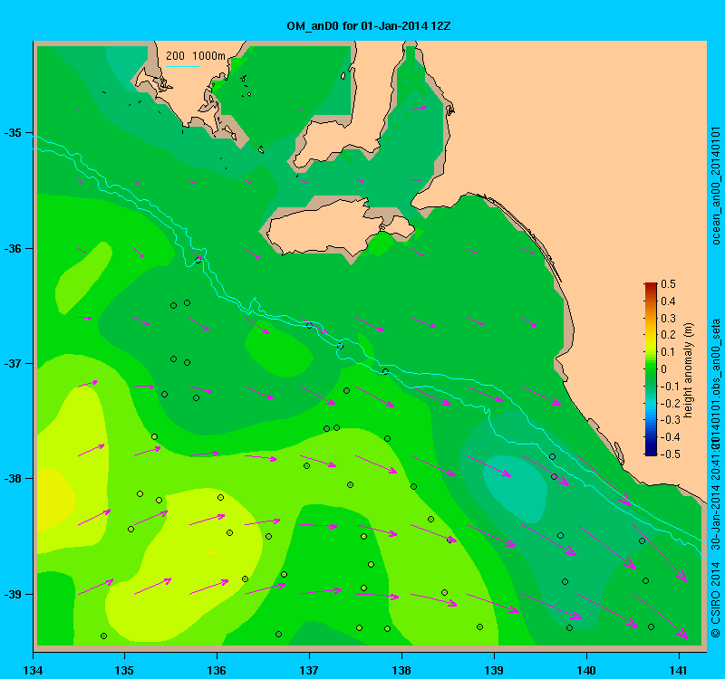This screenshot has height=679, width=725.
Task: Click the "139" longitude axis label
Action: 494,670
